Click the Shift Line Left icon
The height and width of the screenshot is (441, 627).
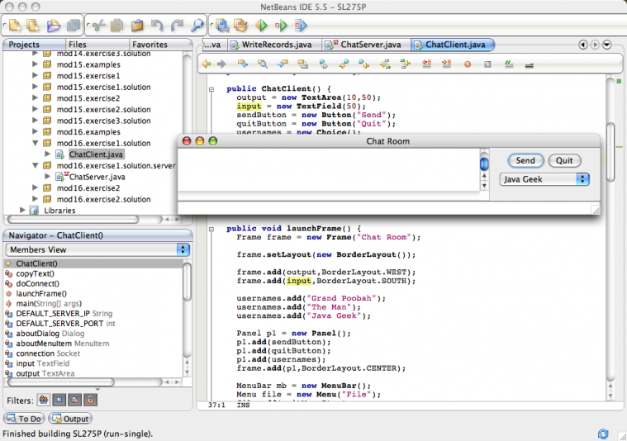pos(426,64)
